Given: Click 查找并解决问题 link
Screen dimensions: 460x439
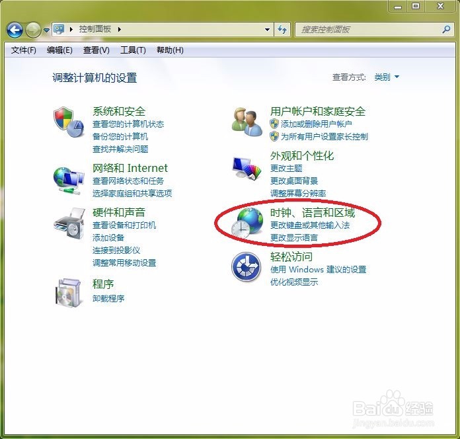Looking at the screenshot, I should (x=120, y=149).
